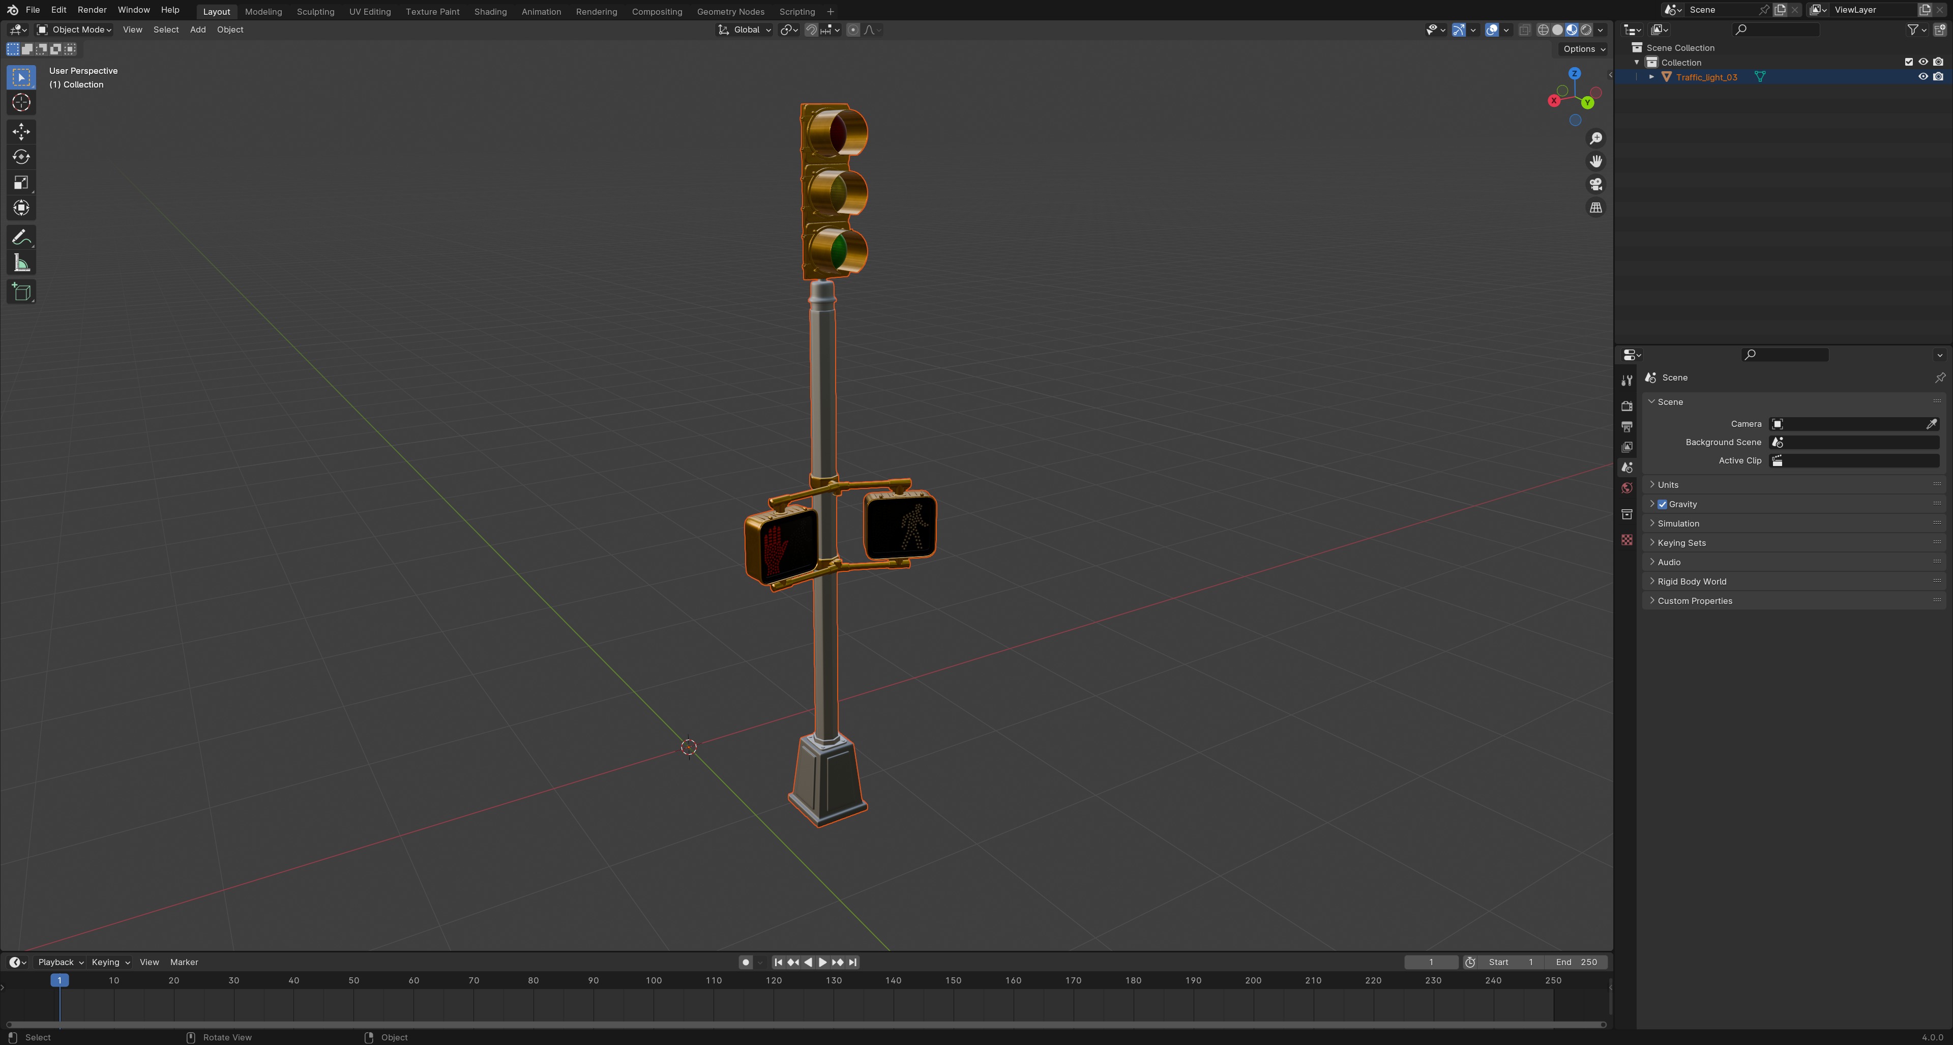Play animation forward
The width and height of the screenshot is (1953, 1045).
[x=822, y=963]
